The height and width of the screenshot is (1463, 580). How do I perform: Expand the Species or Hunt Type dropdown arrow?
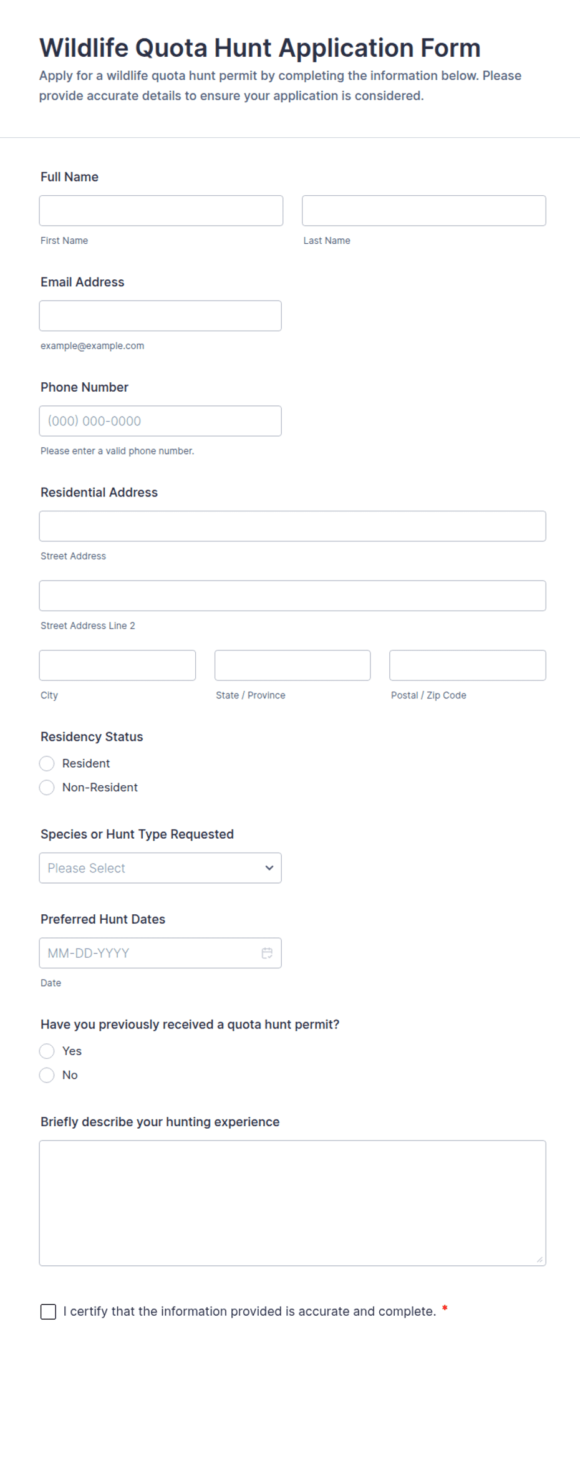pyautogui.click(x=269, y=868)
